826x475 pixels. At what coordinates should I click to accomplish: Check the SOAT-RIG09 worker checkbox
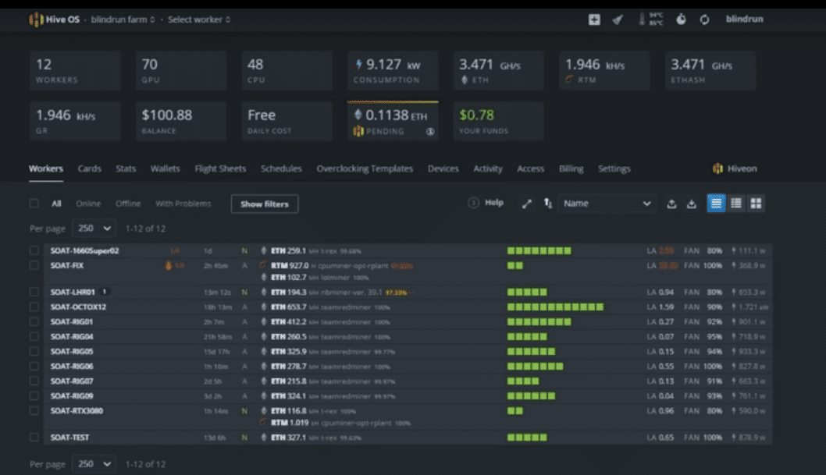coord(34,396)
